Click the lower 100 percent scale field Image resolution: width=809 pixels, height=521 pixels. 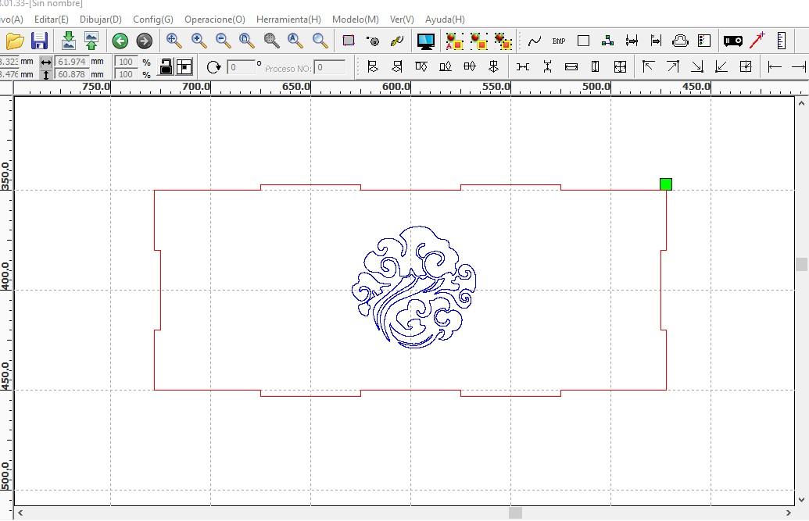click(126, 74)
